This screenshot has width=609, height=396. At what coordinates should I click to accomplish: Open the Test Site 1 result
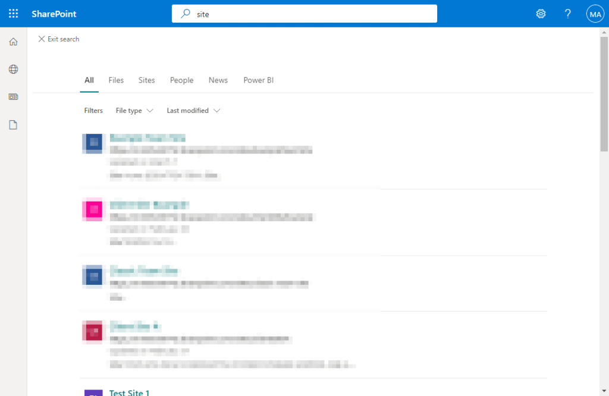(129, 392)
